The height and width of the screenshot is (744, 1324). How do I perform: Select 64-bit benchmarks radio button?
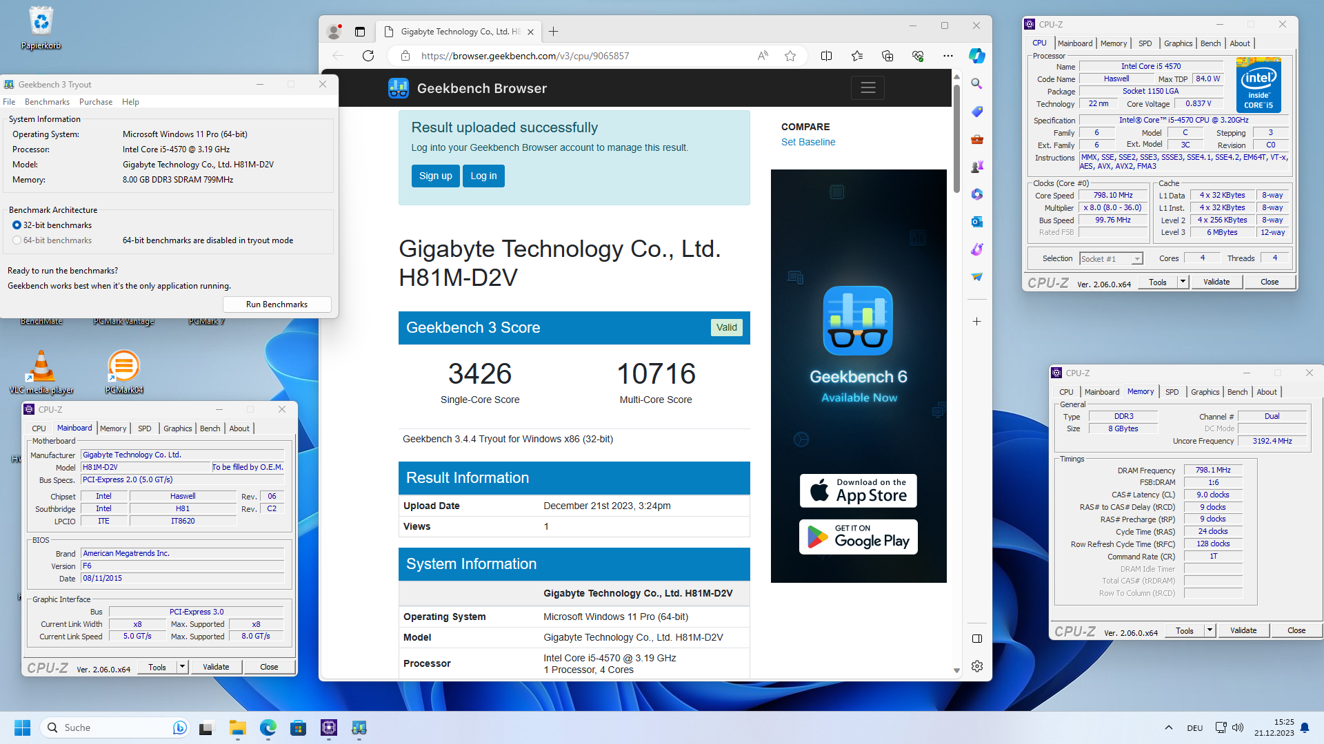(17, 240)
